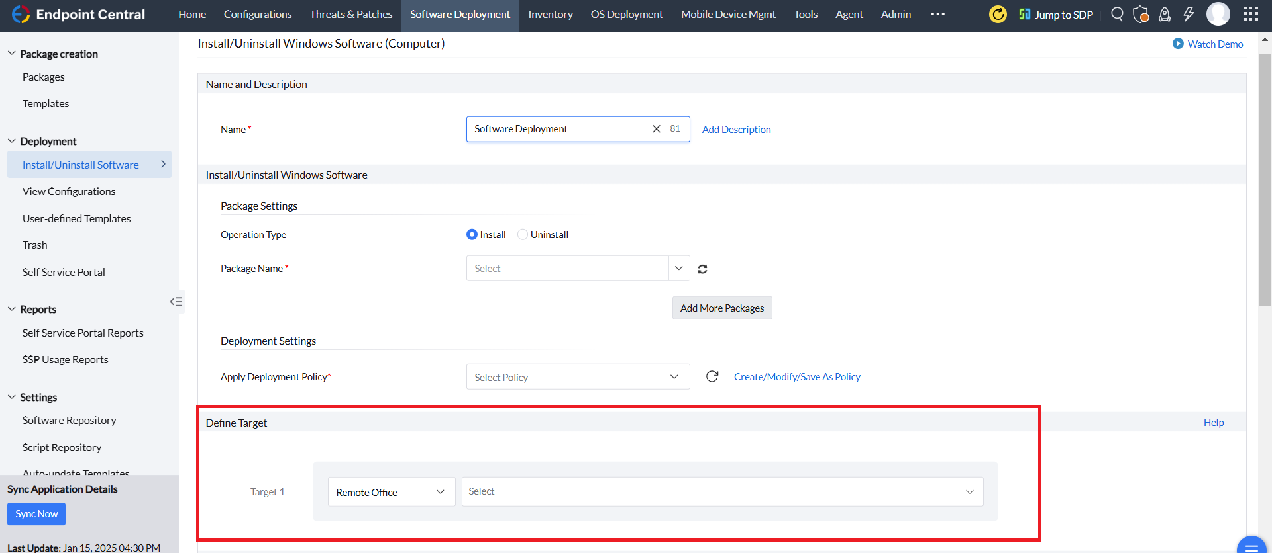The width and height of the screenshot is (1272, 553).
Task: Click the page vertical scrollbar
Action: tap(1265, 179)
